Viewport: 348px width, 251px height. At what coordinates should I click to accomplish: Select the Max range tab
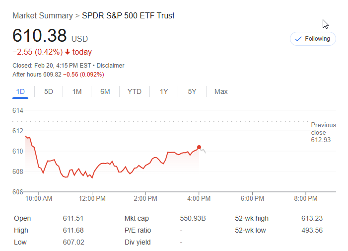pyautogui.click(x=221, y=91)
